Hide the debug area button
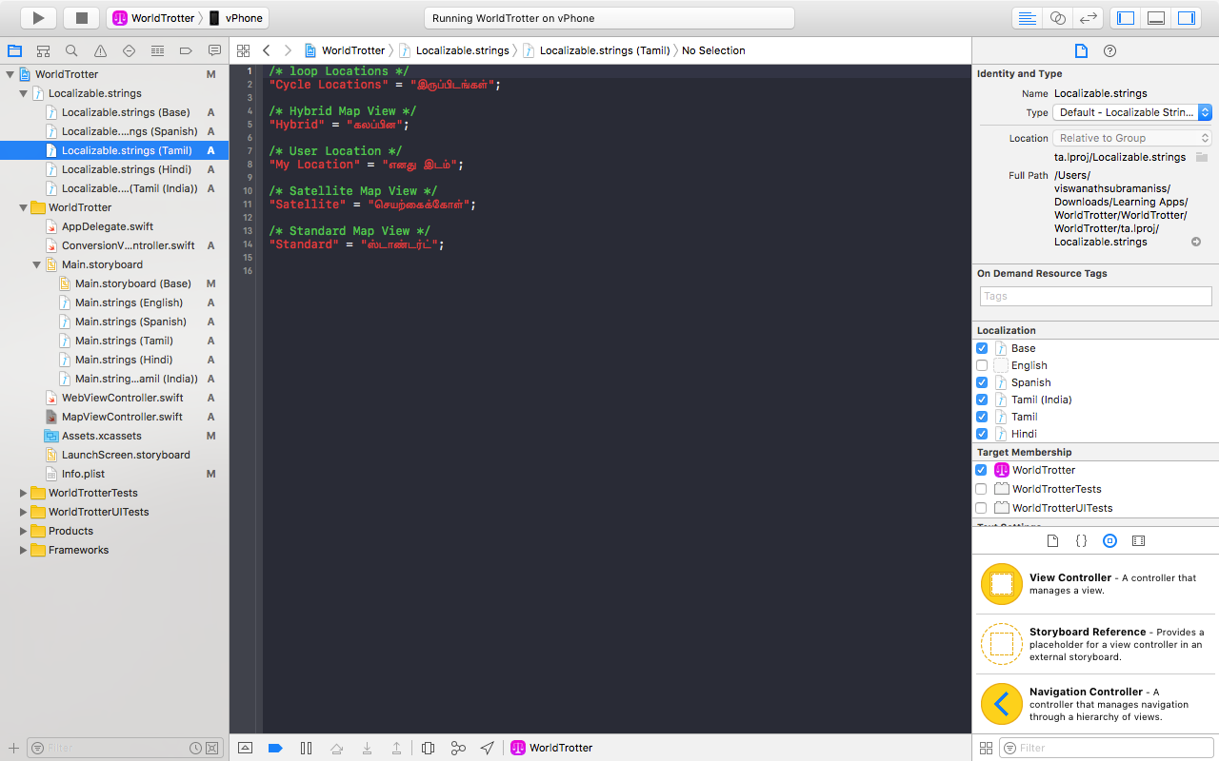This screenshot has width=1219, height=761. pyautogui.click(x=245, y=748)
